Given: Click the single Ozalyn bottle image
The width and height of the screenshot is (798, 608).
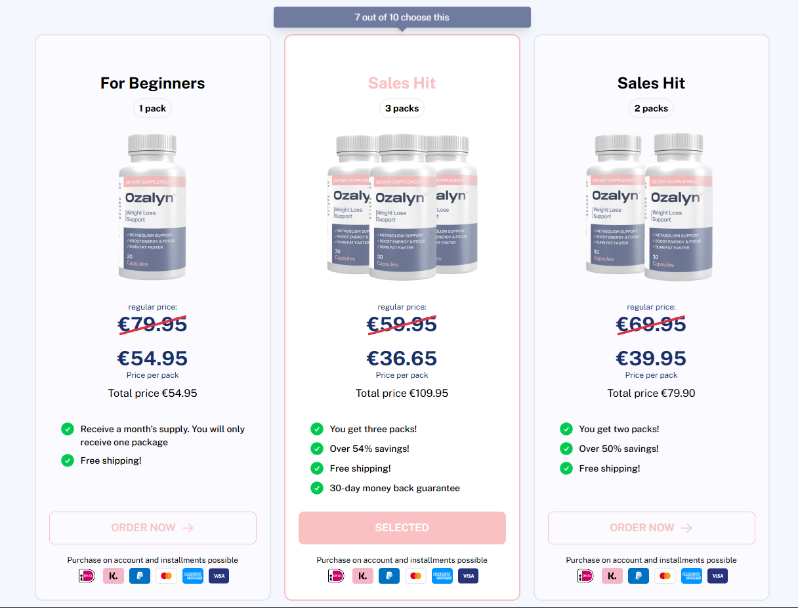Looking at the screenshot, I should pos(153,207).
